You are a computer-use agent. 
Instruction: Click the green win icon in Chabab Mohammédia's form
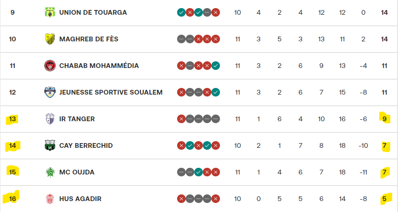(x=216, y=66)
